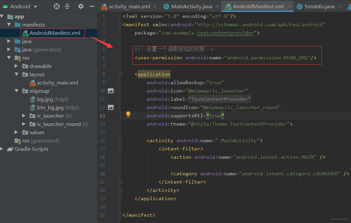Viewport: 351px width, 223px height.
Task: Click the supportsRtl "true" value
Action: point(215,116)
